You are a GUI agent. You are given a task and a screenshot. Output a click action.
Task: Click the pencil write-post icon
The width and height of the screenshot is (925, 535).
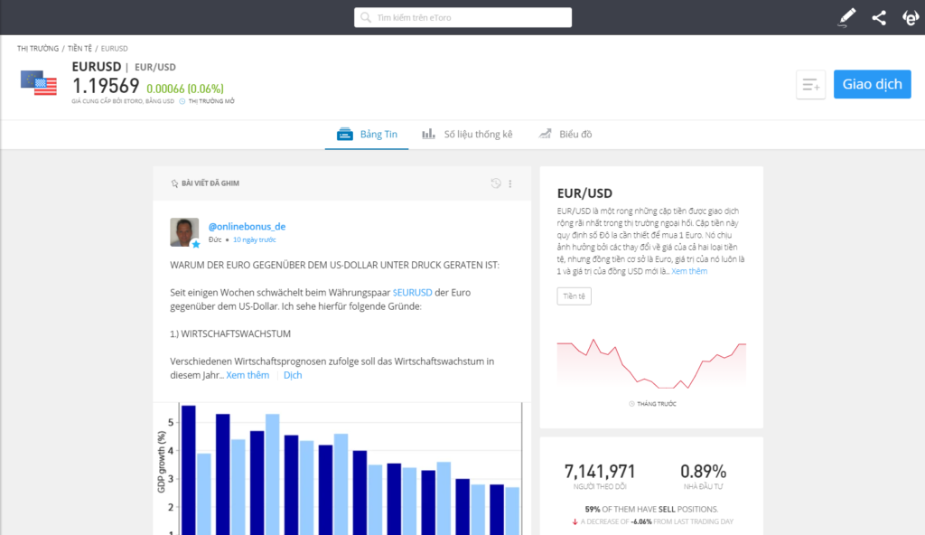(847, 17)
